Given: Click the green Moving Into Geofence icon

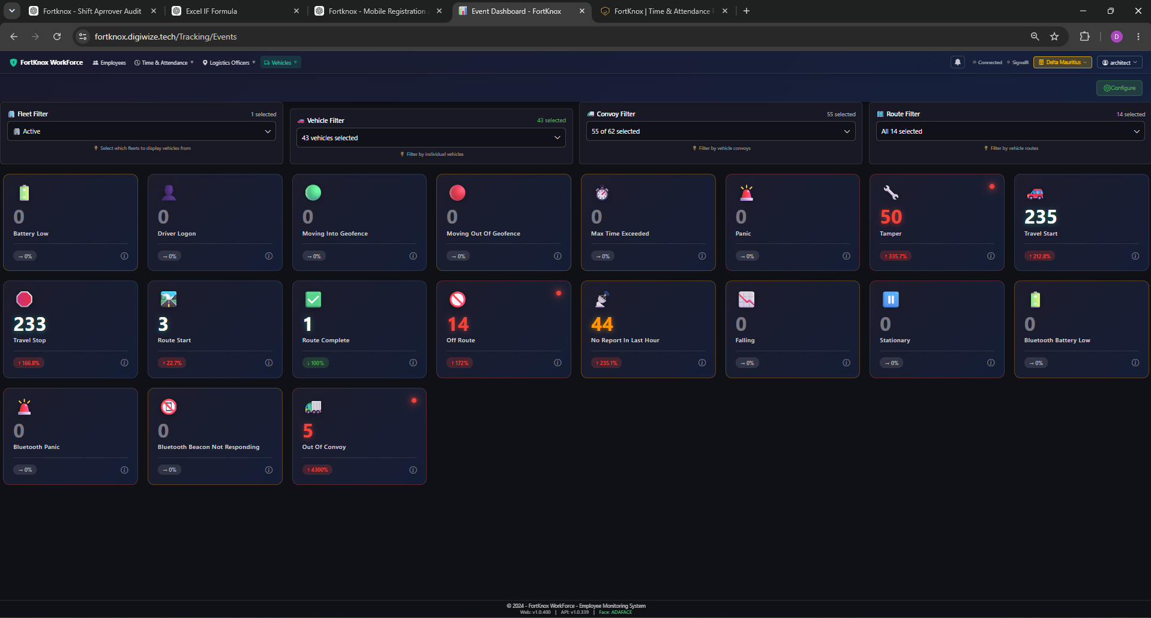Looking at the screenshot, I should click(x=313, y=192).
